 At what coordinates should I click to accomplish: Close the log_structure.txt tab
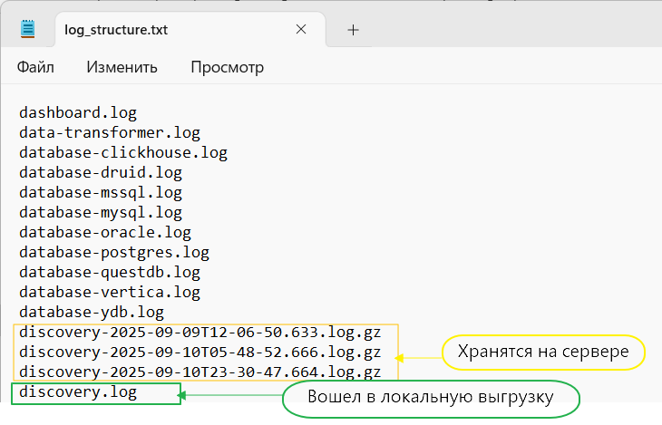tap(300, 30)
